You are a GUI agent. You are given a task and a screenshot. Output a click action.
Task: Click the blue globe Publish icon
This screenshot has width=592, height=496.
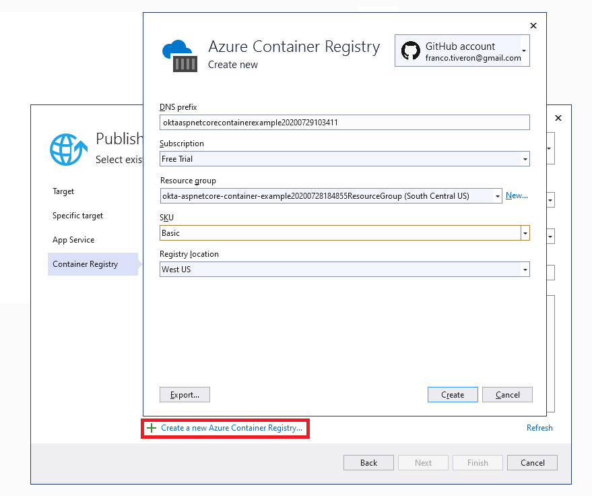coord(67,150)
